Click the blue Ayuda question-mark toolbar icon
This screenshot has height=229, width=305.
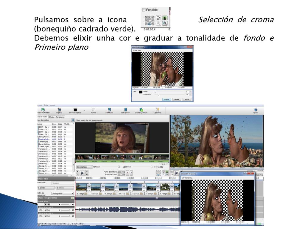point(256,110)
